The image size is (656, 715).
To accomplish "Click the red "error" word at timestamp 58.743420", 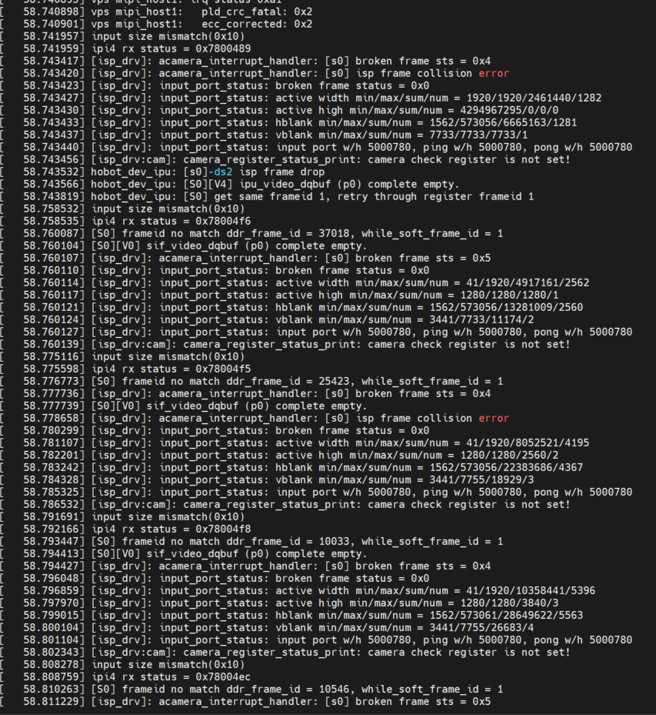I will click(493, 73).
